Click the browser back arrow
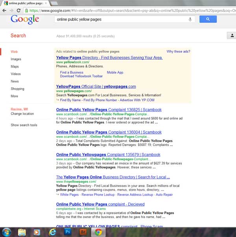Screen dimensions: 236x237 pos(4,10)
